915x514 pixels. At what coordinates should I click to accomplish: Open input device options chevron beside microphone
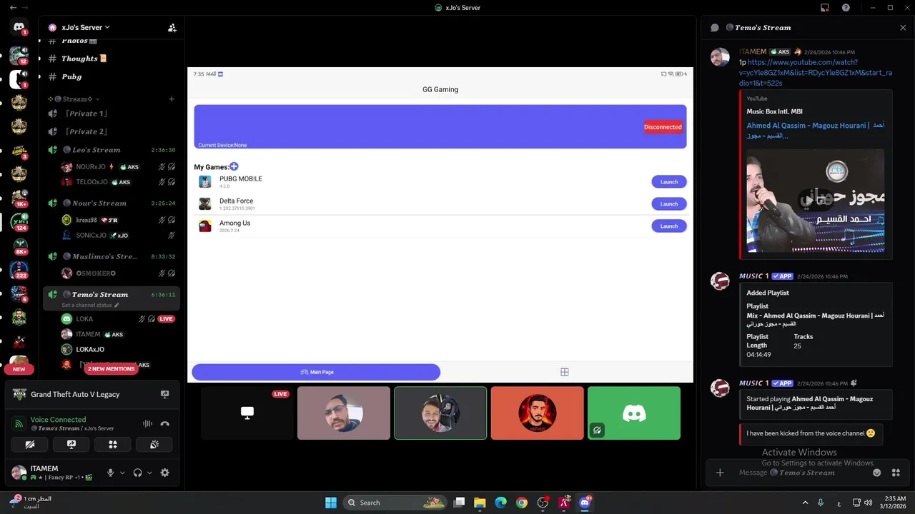pos(122,473)
